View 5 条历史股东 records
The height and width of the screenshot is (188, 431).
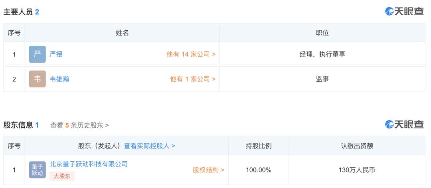pyautogui.click(x=79, y=125)
